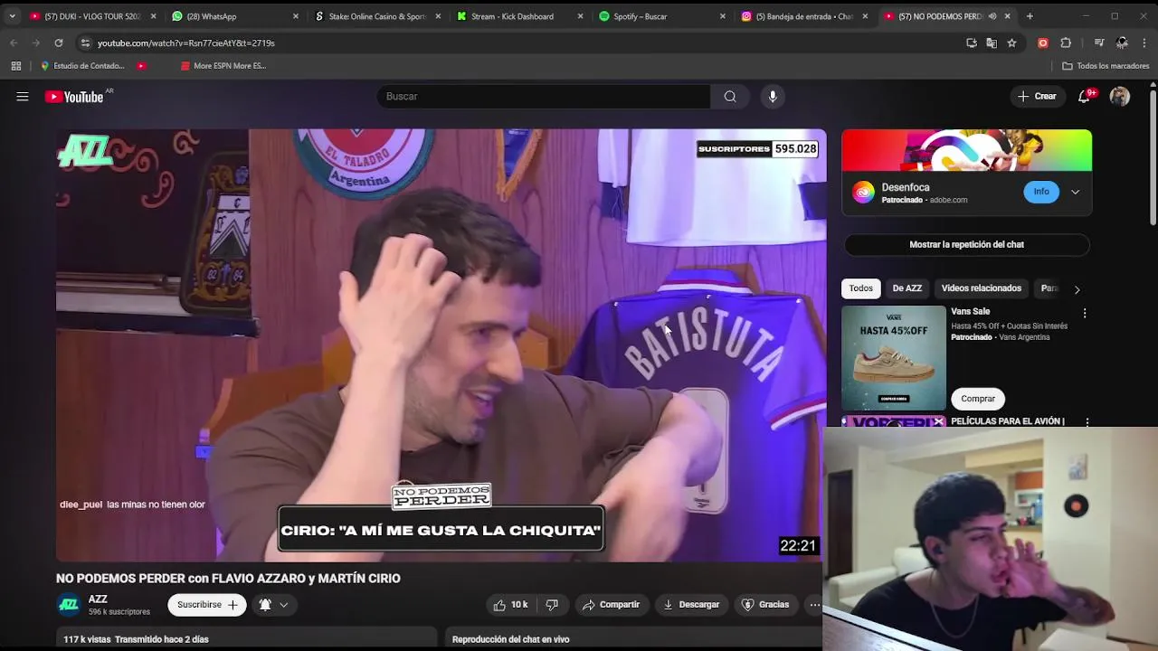Open the YouTube account avatar menu

[1120, 97]
